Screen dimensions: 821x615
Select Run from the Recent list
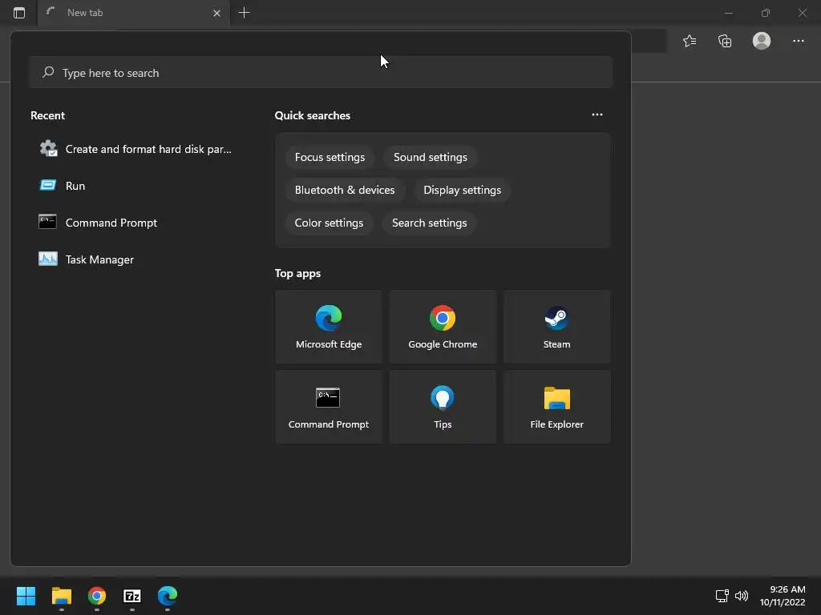click(x=136, y=186)
